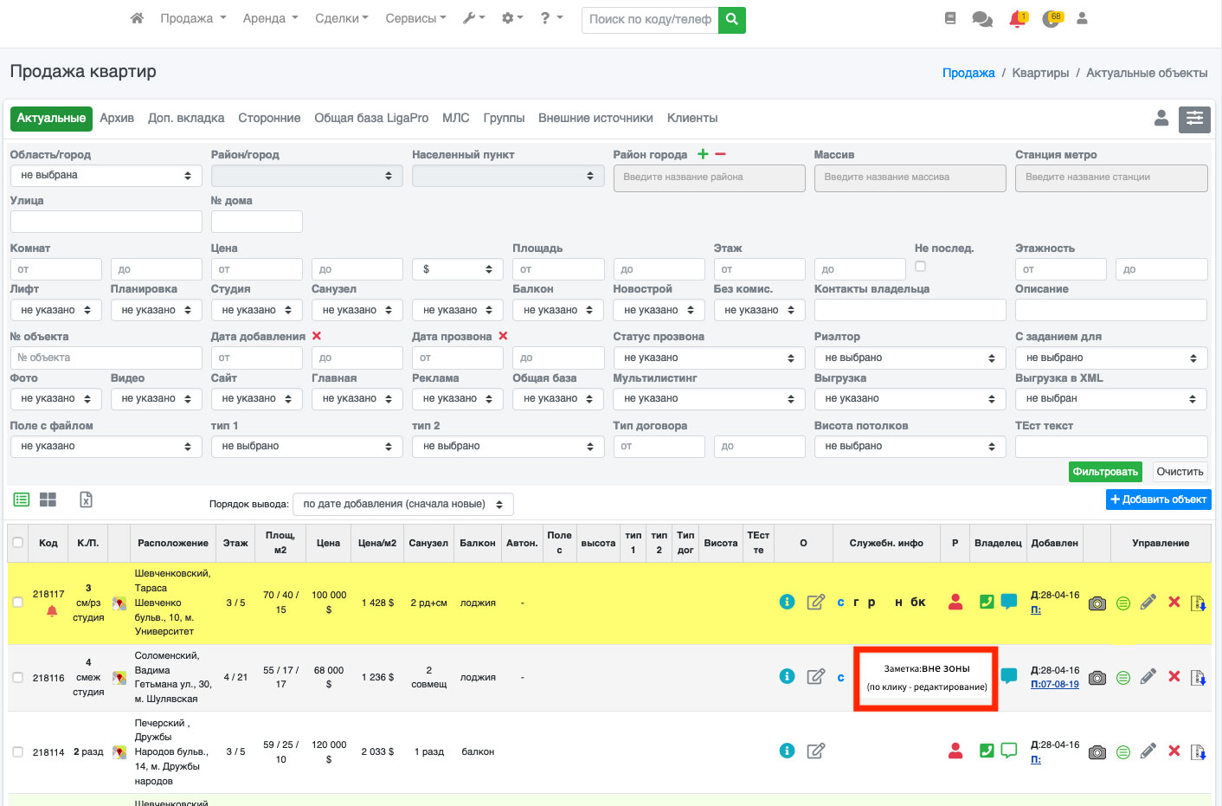
Task: Tick the select-all checkbox in table header
Action: 18,543
